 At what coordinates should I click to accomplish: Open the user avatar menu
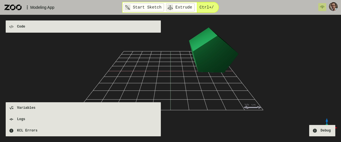click(333, 7)
